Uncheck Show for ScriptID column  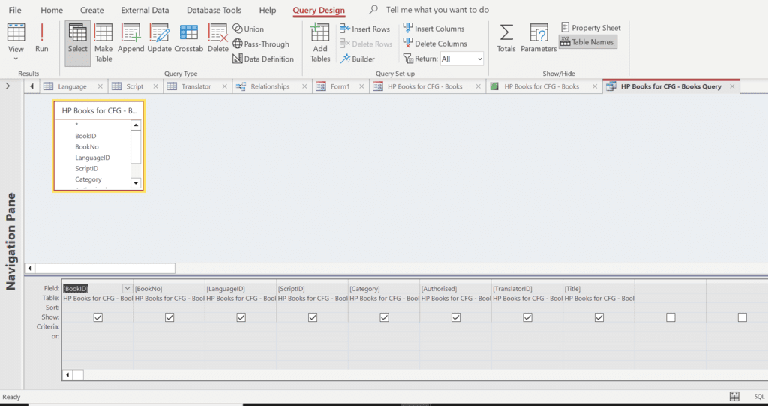click(313, 317)
